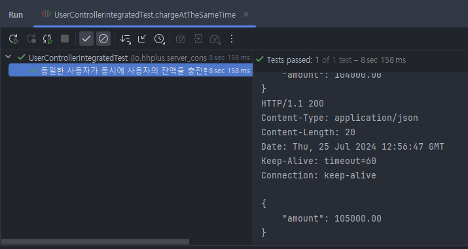
Task: Collapse all test results icon
Action: 142,39
